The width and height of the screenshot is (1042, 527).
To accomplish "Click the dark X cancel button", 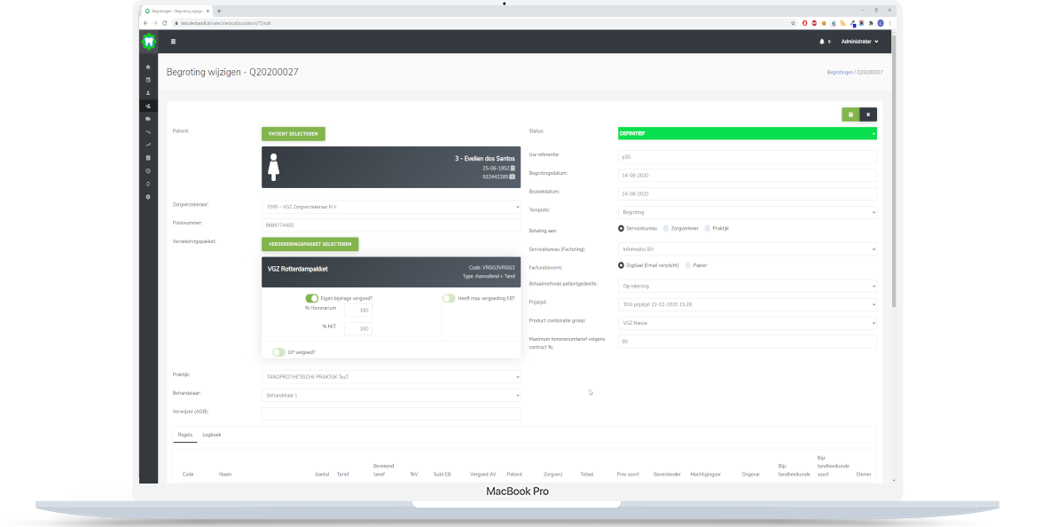I will pos(868,114).
